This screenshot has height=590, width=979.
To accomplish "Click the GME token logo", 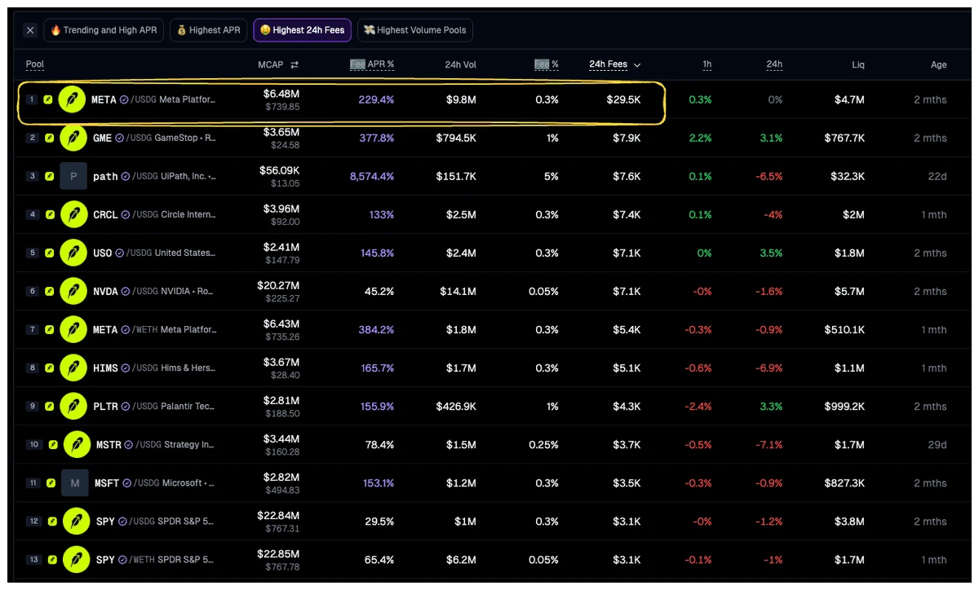I will [x=73, y=138].
